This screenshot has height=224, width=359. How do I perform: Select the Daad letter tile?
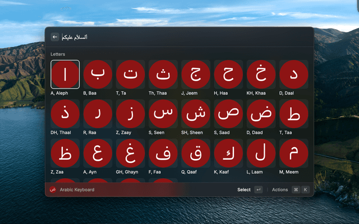click(261, 114)
